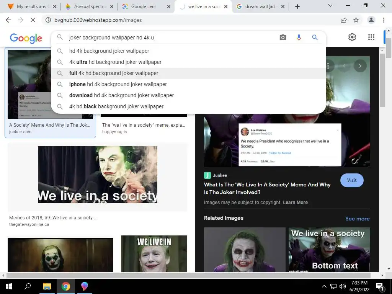Select suggestion '4k ultra hd background joker wallpaper'
The height and width of the screenshot is (294, 392).
[188, 62]
